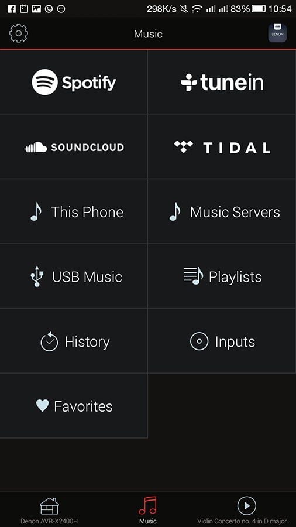296x527 pixels.
Task: Tap the Denon device icon top right
Action: [277, 33]
